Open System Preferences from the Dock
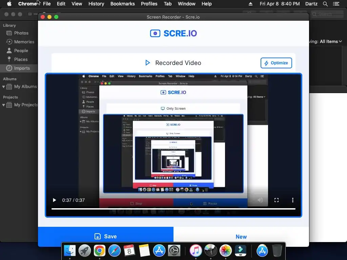 click(x=174, y=251)
